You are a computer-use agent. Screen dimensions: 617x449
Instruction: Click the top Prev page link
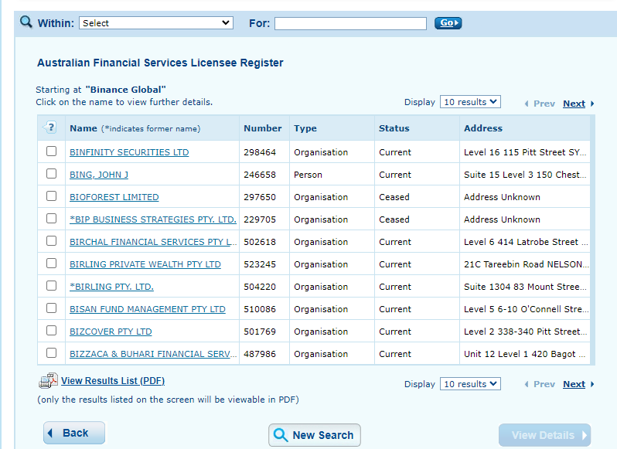coord(544,104)
